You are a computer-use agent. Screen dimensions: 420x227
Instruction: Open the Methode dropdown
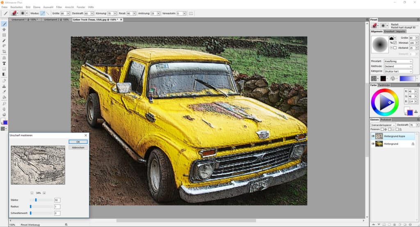[x=398, y=66]
